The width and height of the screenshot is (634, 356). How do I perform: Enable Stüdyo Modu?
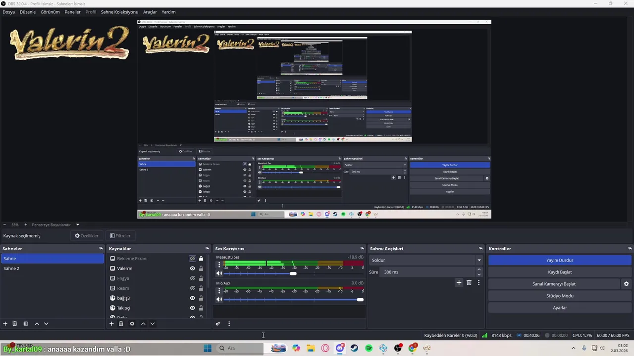click(x=560, y=296)
